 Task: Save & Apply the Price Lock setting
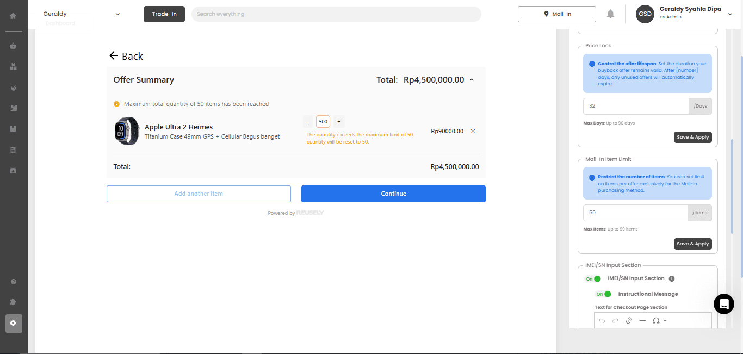pyautogui.click(x=692, y=137)
